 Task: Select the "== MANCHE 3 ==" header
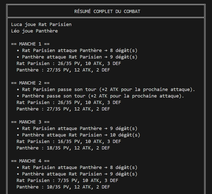click(x=30, y=122)
